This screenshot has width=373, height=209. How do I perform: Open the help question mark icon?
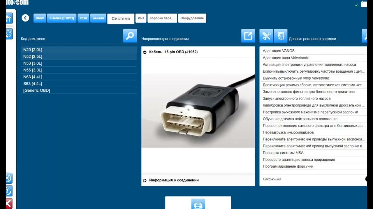pyautogui.click(x=9, y=191)
